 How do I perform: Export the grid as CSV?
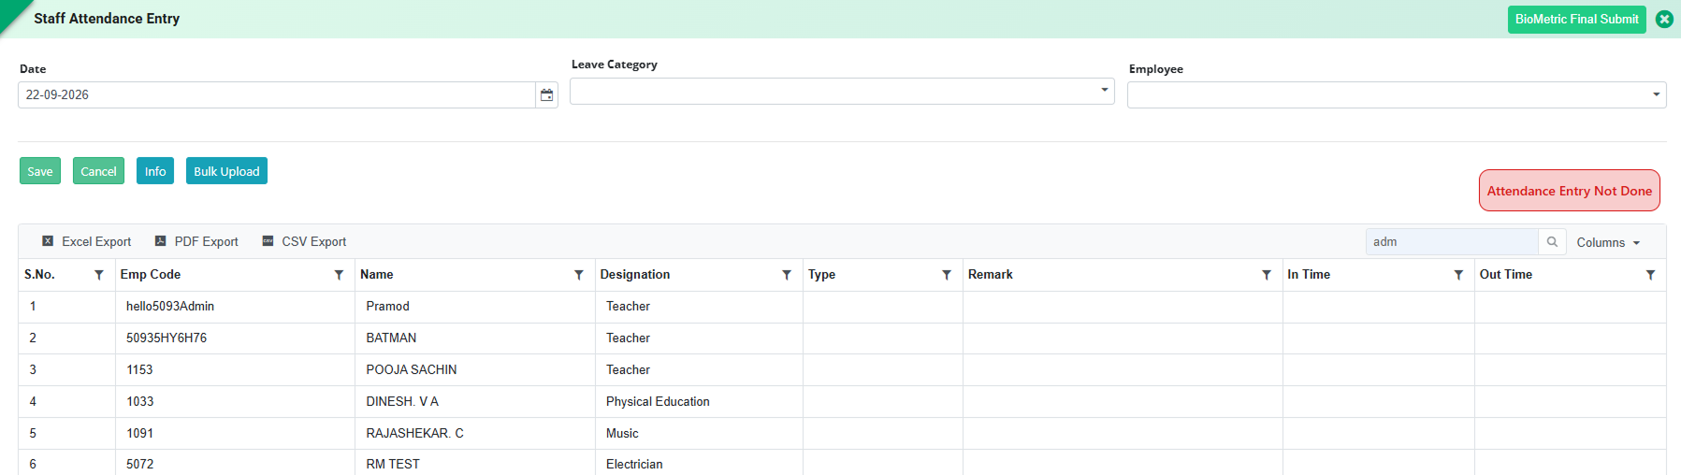coord(304,241)
